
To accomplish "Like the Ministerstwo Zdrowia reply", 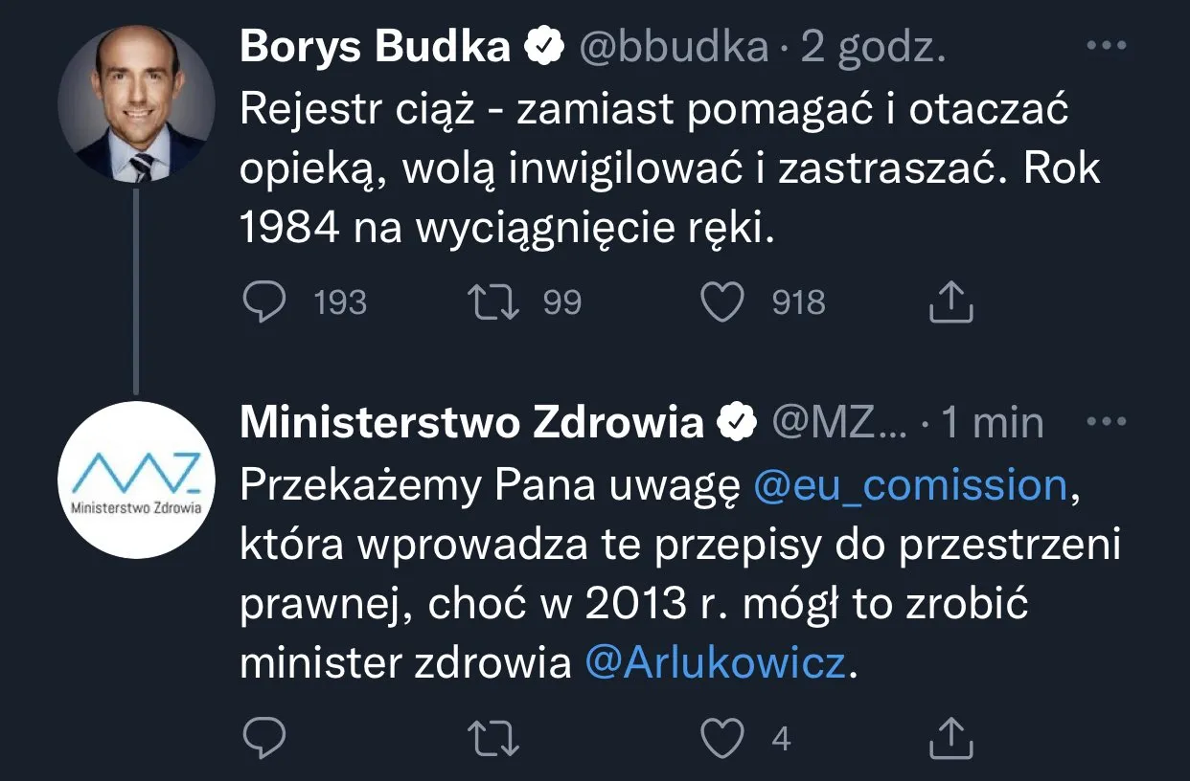I will (x=723, y=737).
